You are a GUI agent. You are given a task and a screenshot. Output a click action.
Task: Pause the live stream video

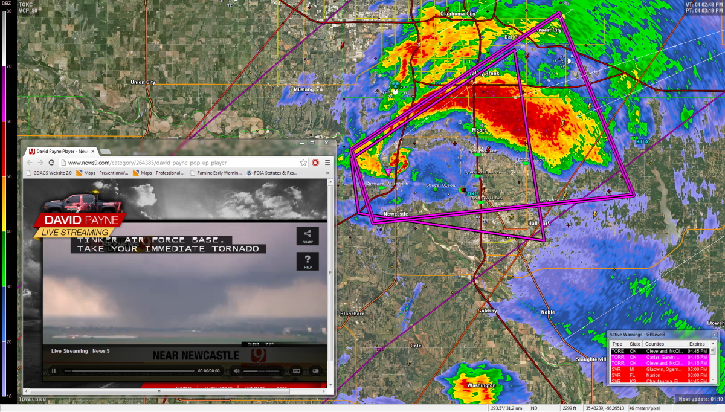[54, 371]
